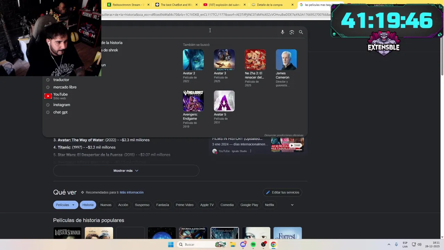The height and width of the screenshot is (250, 444).
Task: Click the magnifier search icon in Google
Action: click(x=301, y=32)
